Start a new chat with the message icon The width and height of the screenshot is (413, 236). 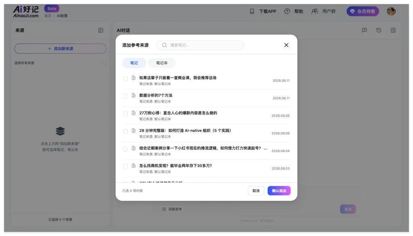pos(364,30)
